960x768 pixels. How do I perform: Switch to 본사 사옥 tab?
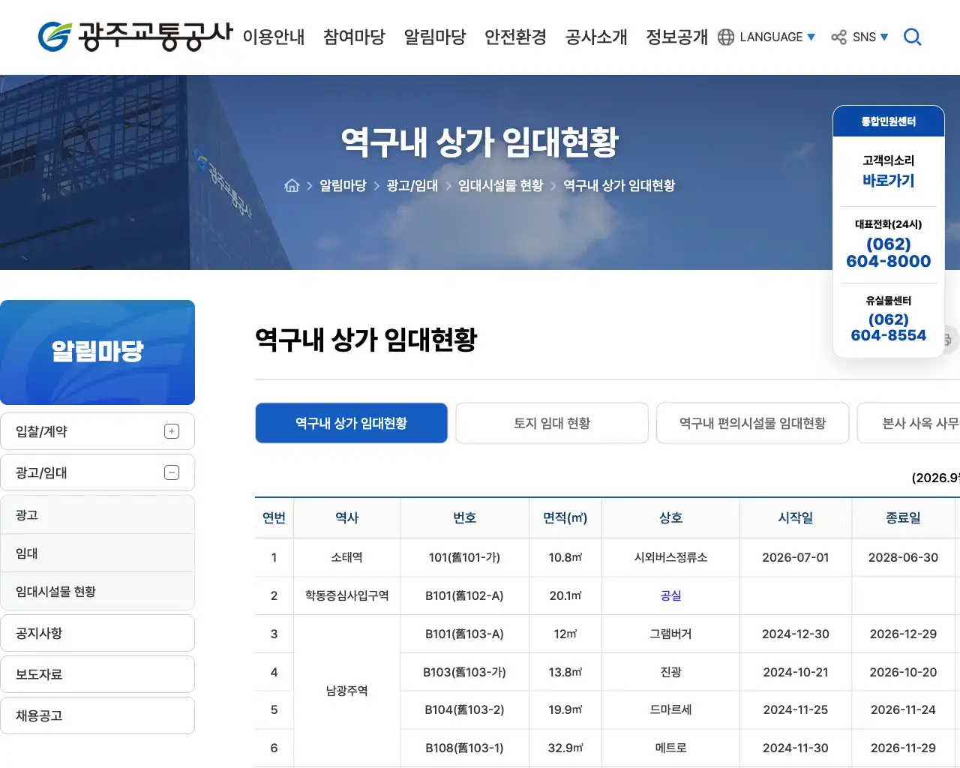coord(909,423)
